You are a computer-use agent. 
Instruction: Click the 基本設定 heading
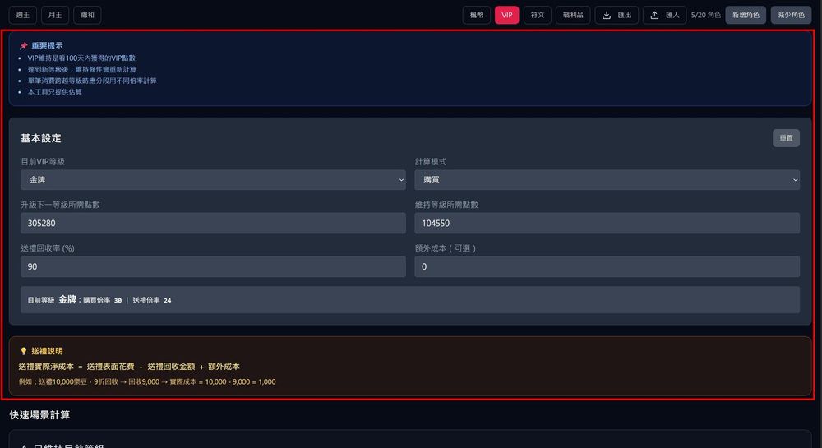pyautogui.click(x=41, y=138)
